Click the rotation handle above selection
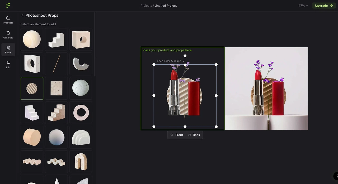Viewport: 338px width, 184px height. coord(185,56)
